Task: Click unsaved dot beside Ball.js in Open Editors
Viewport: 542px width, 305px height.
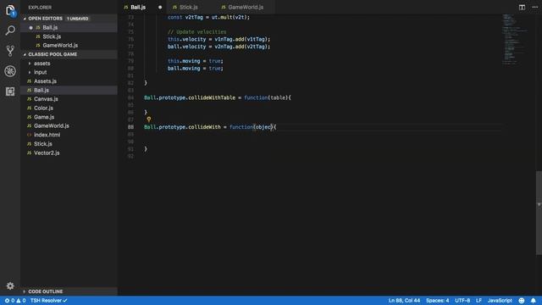Action: pos(30,28)
